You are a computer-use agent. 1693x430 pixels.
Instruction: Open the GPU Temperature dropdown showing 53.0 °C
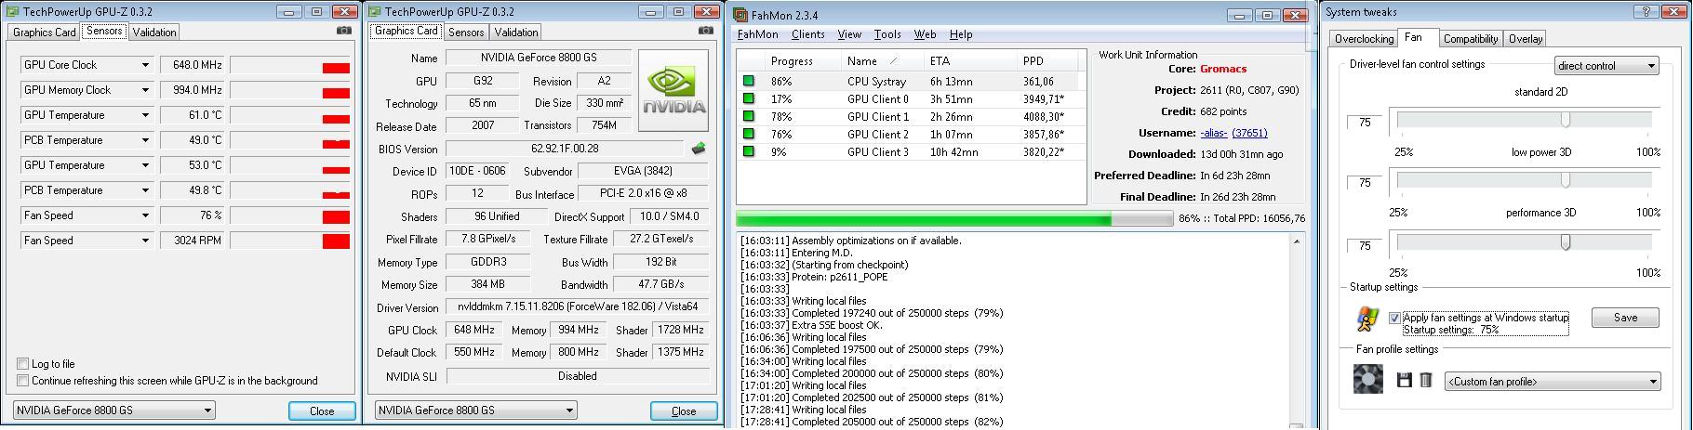(x=145, y=165)
